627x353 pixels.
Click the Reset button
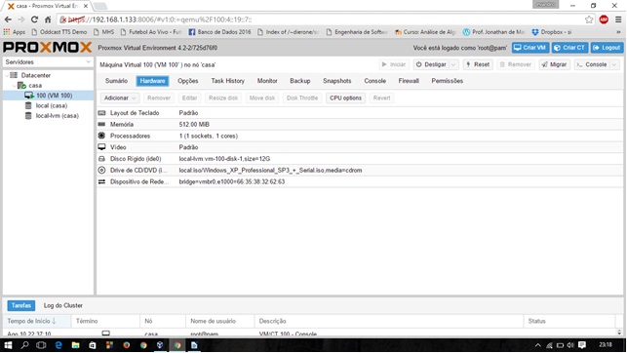tap(478, 64)
